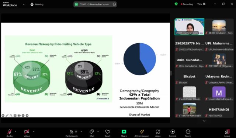Image resolution: width=236 pixels, height=138 pixels.
Task: Select the Reggina three-people photo tile
Action: click(x=219, y=60)
